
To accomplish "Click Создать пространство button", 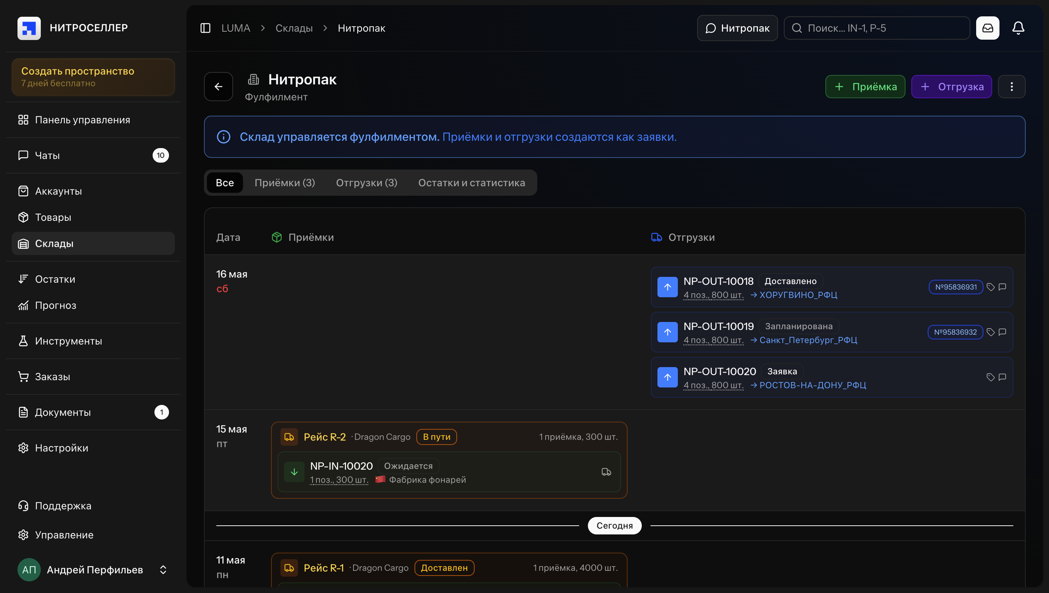I will point(93,77).
